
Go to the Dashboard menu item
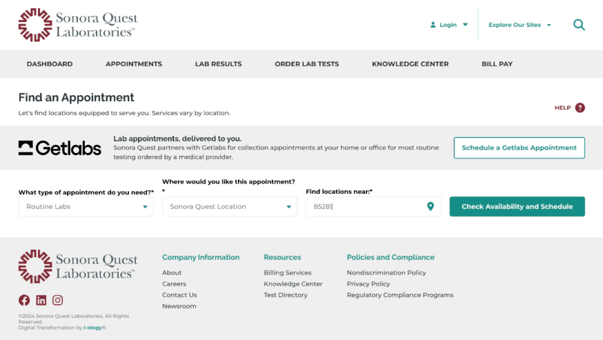tap(50, 64)
